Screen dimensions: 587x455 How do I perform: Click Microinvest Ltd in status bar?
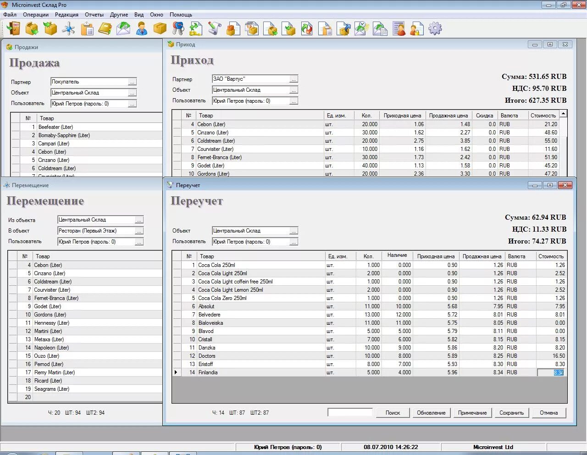point(493,447)
